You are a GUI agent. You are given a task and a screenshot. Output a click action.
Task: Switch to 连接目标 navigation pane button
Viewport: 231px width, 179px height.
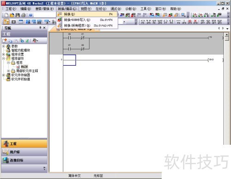point(24,160)
